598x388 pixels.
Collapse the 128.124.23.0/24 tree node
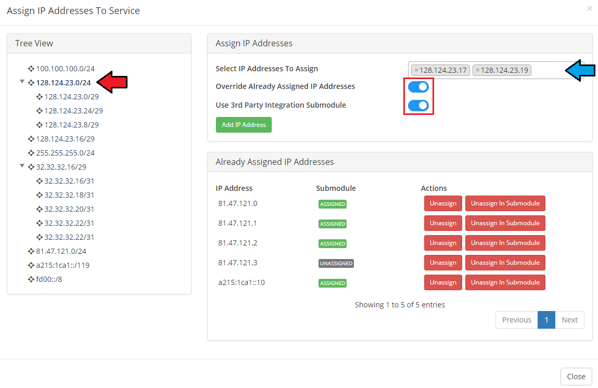pyautogui.click(x=22, y=82)
